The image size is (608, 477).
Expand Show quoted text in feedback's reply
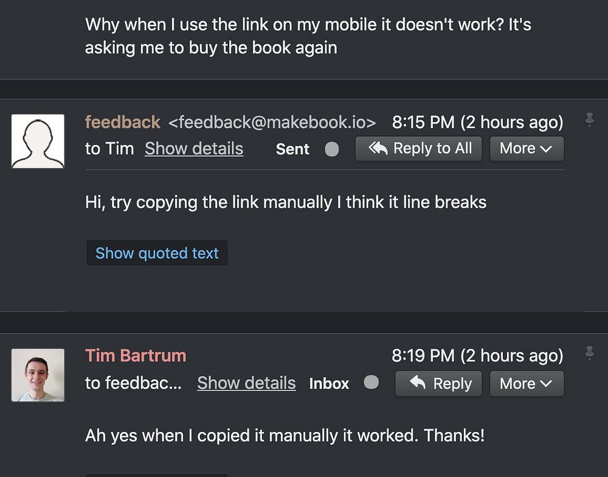(x=157, y=253)
